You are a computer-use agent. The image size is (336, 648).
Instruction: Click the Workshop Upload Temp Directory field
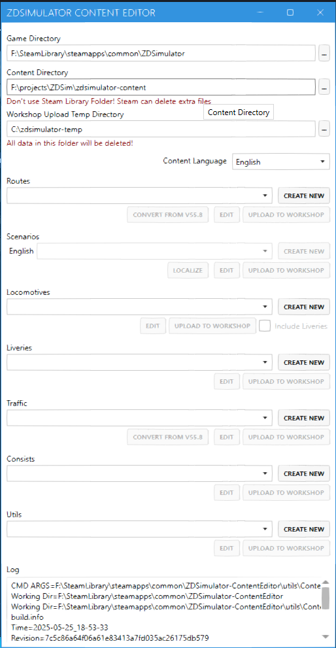pyautogui.click(x=161, y=129)
